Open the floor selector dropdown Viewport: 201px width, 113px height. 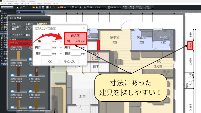(29, 12)
